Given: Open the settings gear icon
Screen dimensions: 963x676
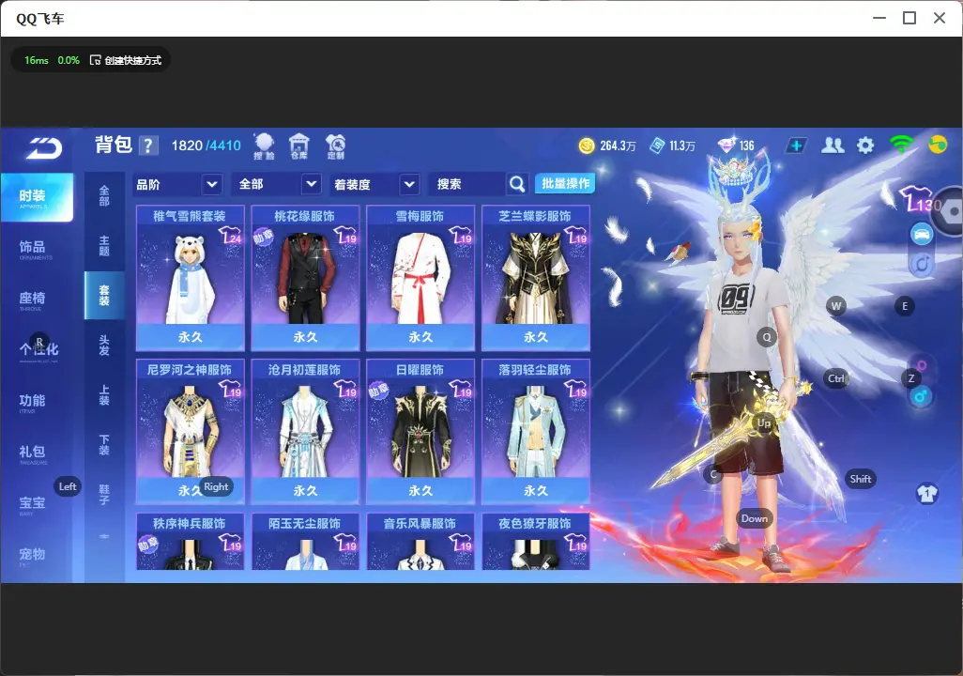Looking at the screenshot, I should tap(865, 146).
